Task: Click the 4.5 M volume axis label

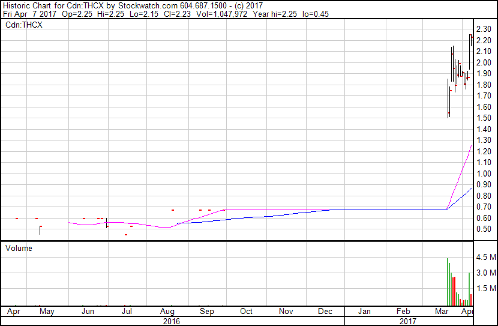Action: point(485,258)
